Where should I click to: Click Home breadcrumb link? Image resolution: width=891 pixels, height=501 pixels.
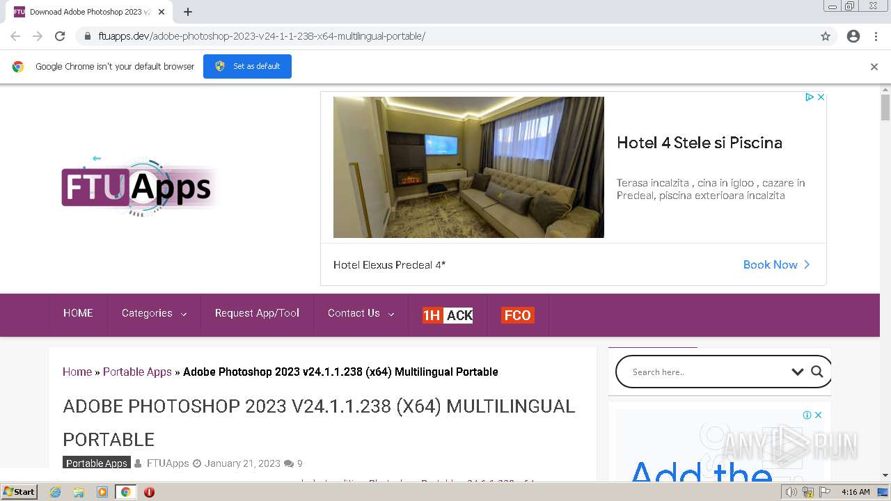click(77, 372)
